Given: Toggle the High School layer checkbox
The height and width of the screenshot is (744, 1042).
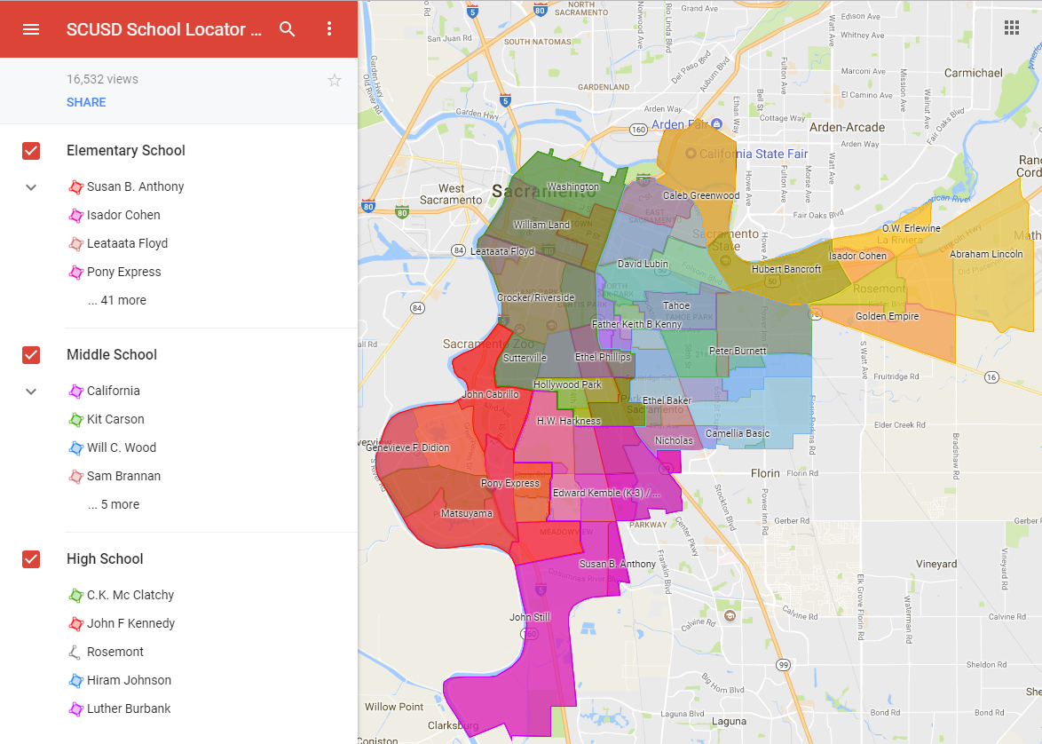Looking at the screenshot, I should tap(31, 559).
